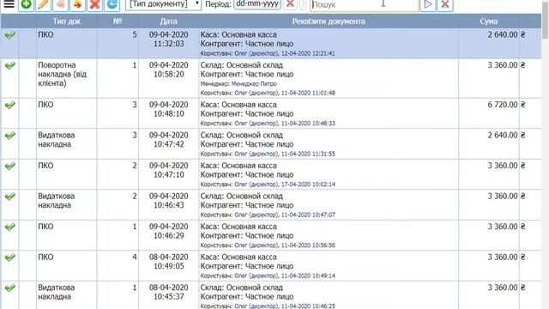
Task: Click green checkmark of ПКО number 4
Action: pyautogui.click(x=10, y=257)
